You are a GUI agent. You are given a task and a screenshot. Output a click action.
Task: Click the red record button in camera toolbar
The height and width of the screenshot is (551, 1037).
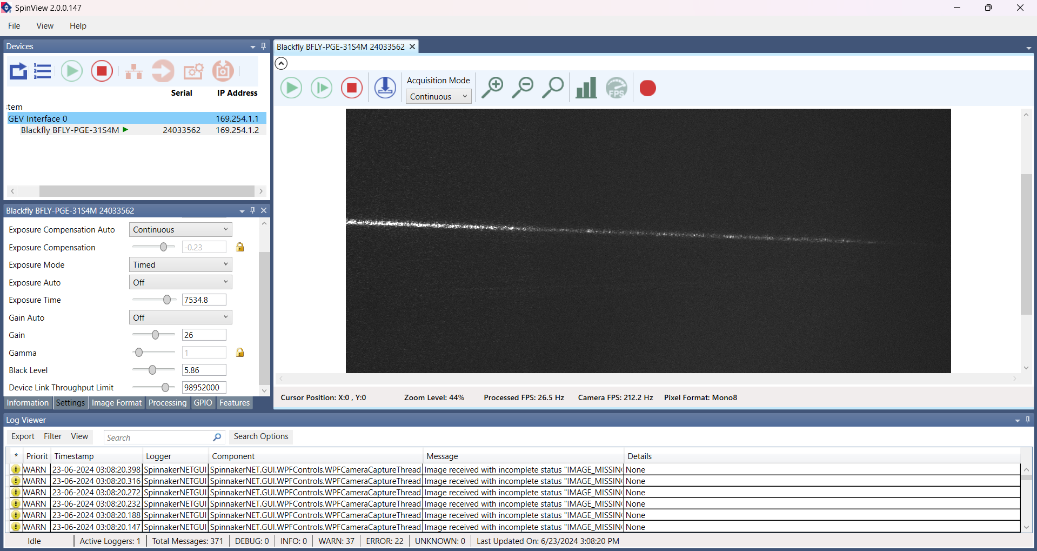647,88
